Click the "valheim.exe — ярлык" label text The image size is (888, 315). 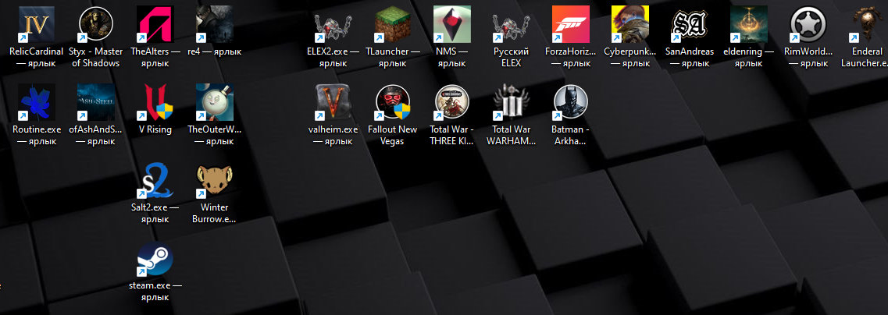click(x=333, y=135)
